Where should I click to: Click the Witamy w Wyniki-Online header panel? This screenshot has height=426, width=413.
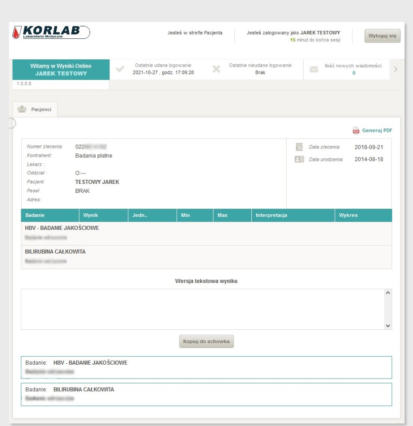(61, 68)
